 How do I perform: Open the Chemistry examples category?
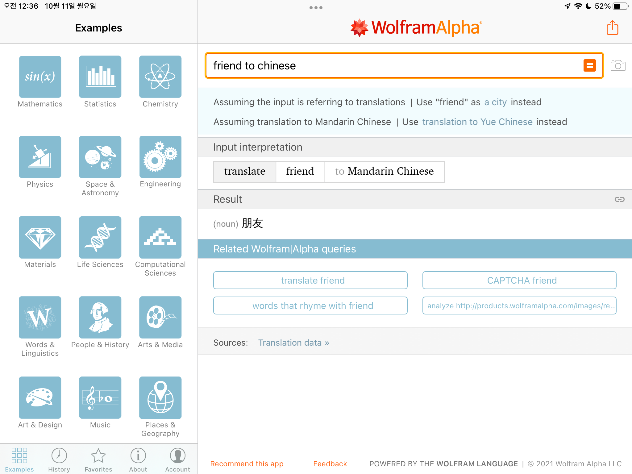click(x=160, y=77)
